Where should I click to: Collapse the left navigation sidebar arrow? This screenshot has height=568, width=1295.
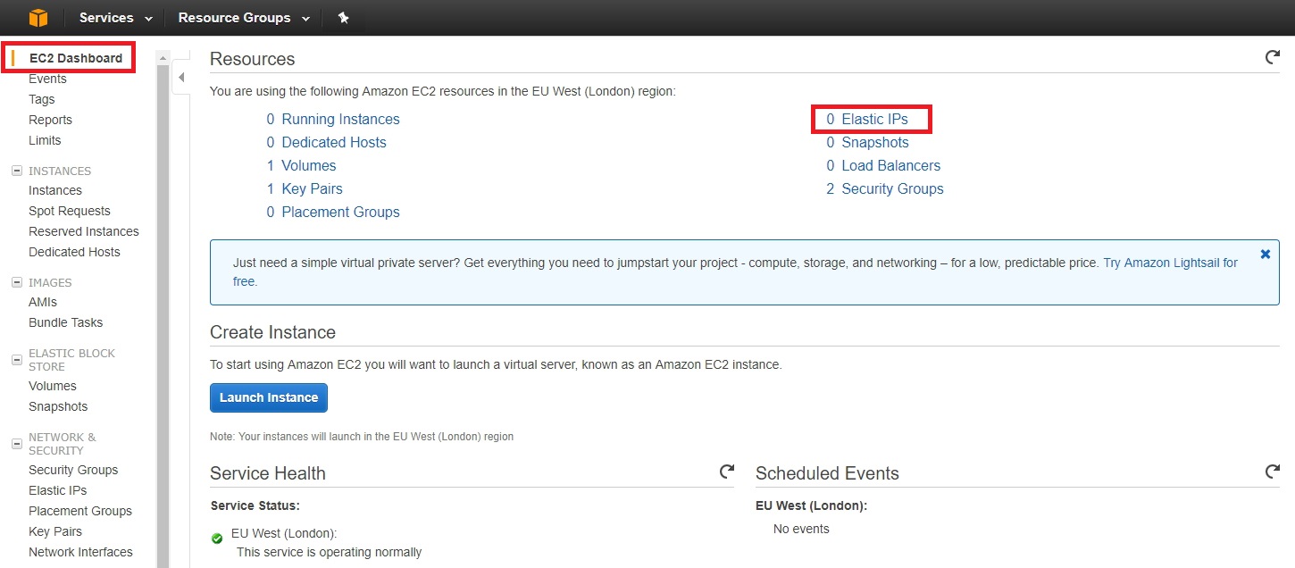click(181, 78)
